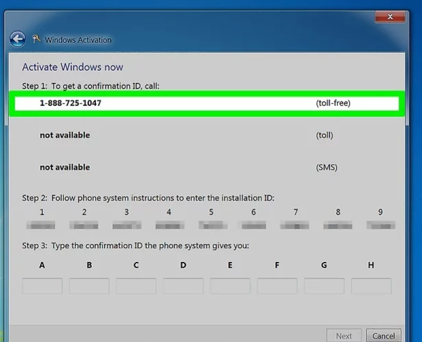Click 'not available' in the SMS row
Screen dimensions: 422x342
pos(65,167)
